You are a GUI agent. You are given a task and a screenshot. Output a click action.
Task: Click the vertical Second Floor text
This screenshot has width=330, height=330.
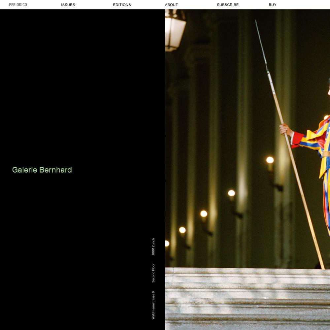pos(153,273)
